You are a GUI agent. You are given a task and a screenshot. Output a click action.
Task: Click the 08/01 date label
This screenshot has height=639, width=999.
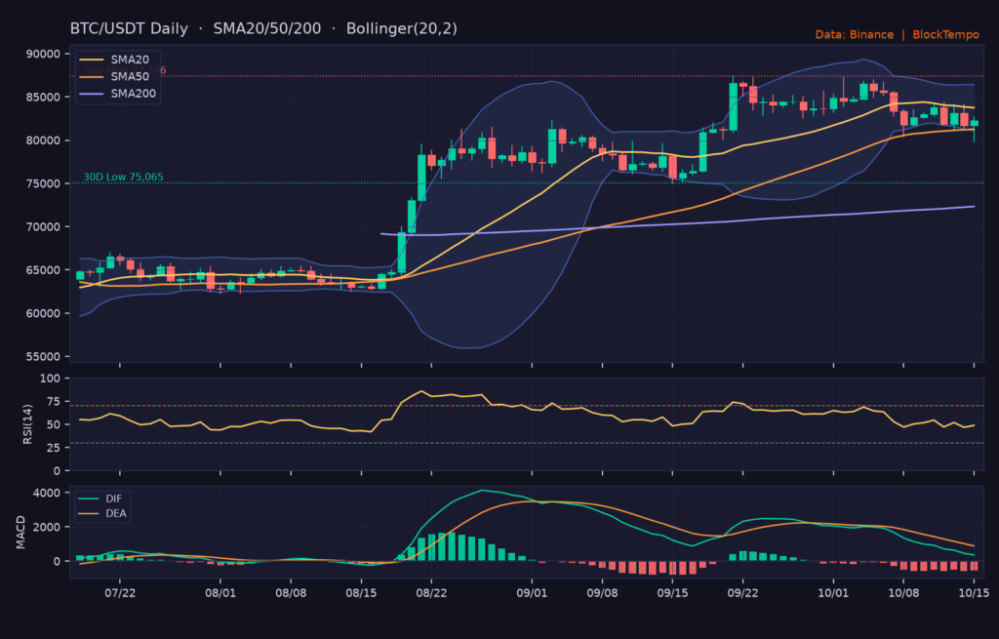coord(220,593)
